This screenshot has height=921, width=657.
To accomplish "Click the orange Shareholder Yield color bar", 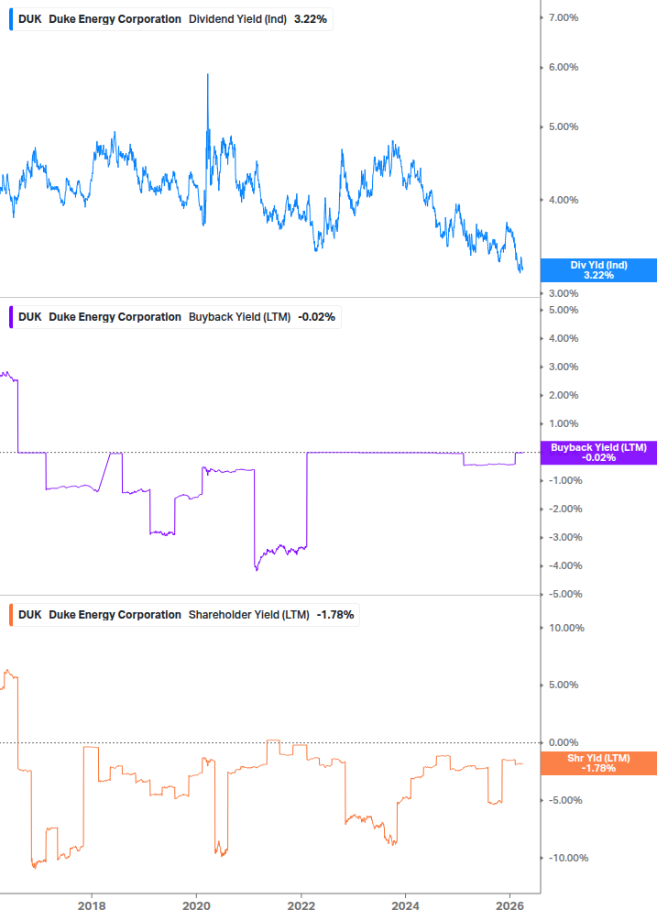I will 11,614.
